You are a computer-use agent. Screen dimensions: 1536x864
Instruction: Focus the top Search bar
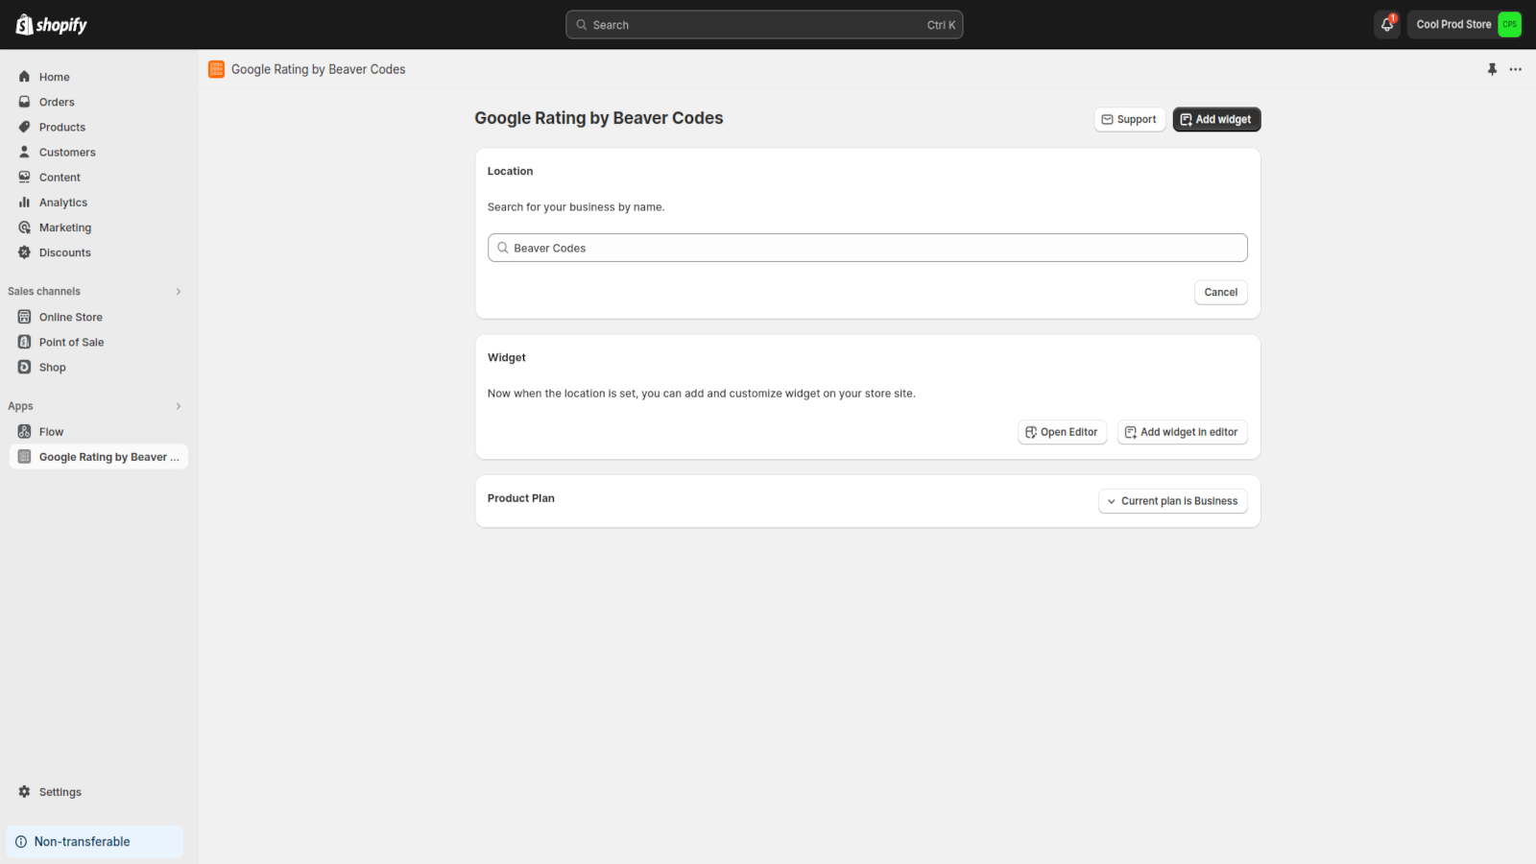(764, 25)
